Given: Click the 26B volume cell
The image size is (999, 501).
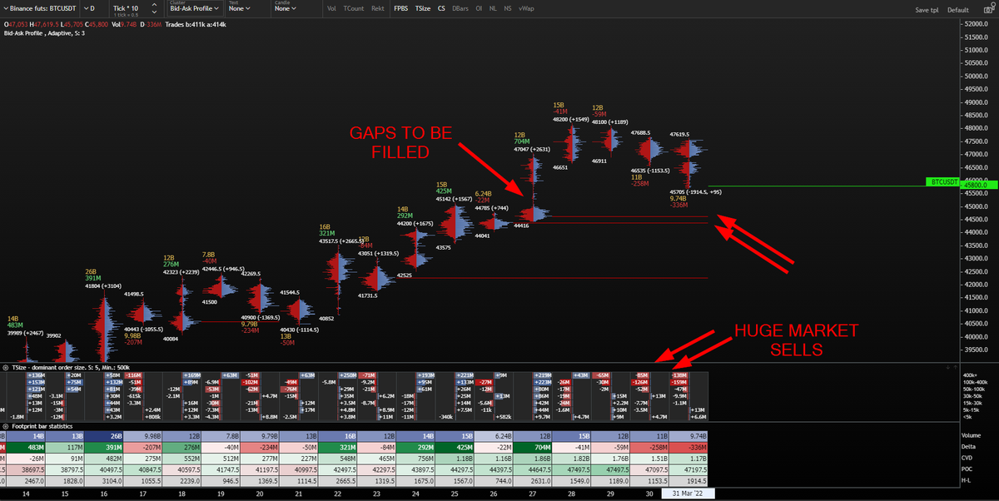Looking at the screenshot, I should (103, 434).
